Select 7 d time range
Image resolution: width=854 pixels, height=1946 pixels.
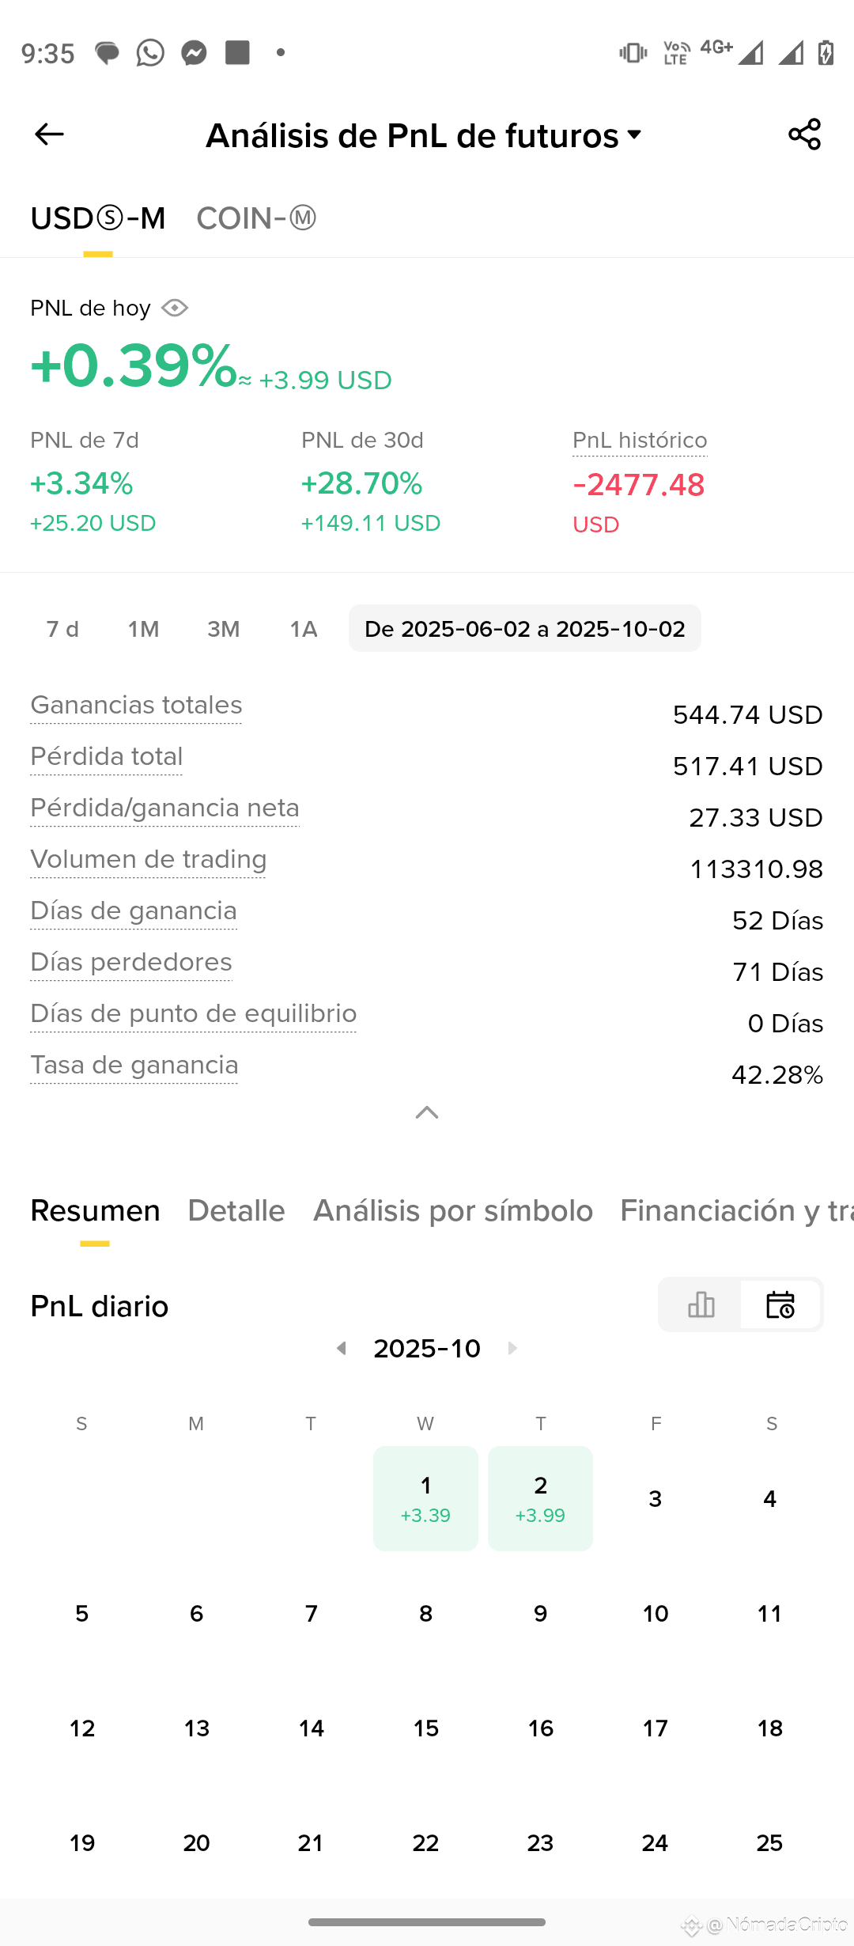62,629
